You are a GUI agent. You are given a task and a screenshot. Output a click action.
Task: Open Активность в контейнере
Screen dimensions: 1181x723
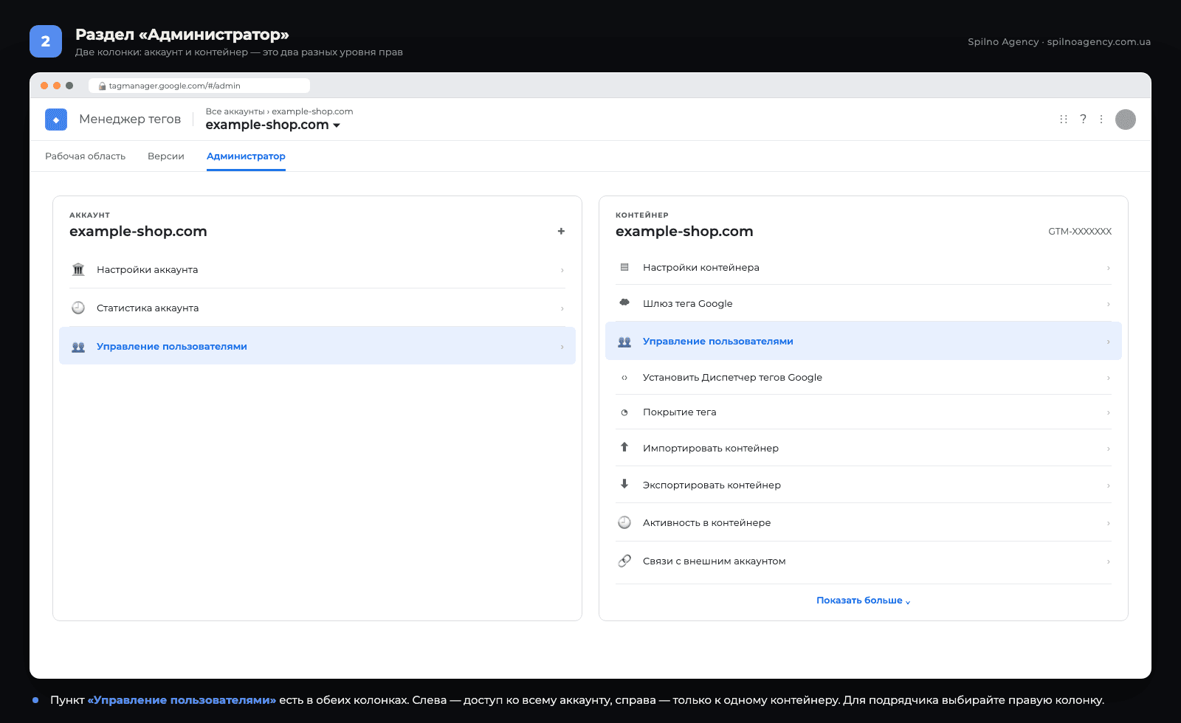pyautogui.click(x=864, y=522)
